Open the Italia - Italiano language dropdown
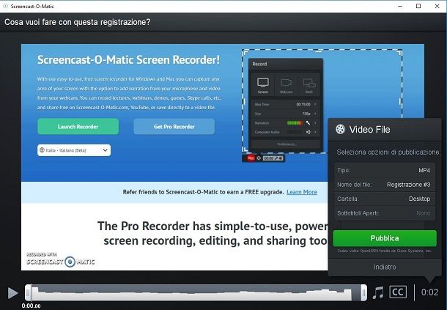 click(74, 150)
